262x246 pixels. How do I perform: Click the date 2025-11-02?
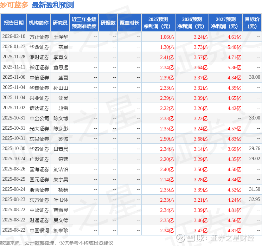[14, 108]
